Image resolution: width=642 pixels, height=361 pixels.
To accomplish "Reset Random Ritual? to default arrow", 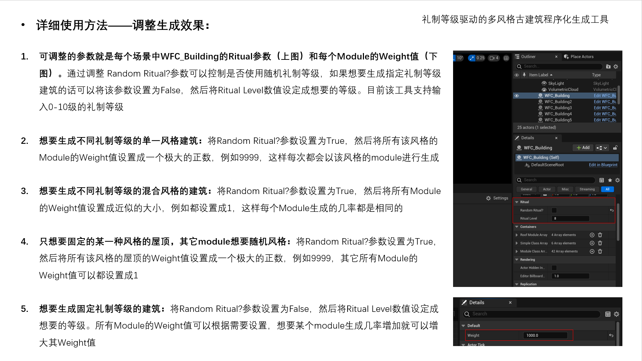I will [612, 210].
